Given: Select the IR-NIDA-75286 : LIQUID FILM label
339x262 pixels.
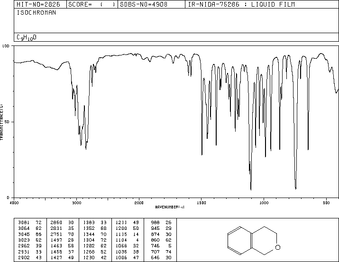Looking at the screenshot, I should (x=241, y=4).
